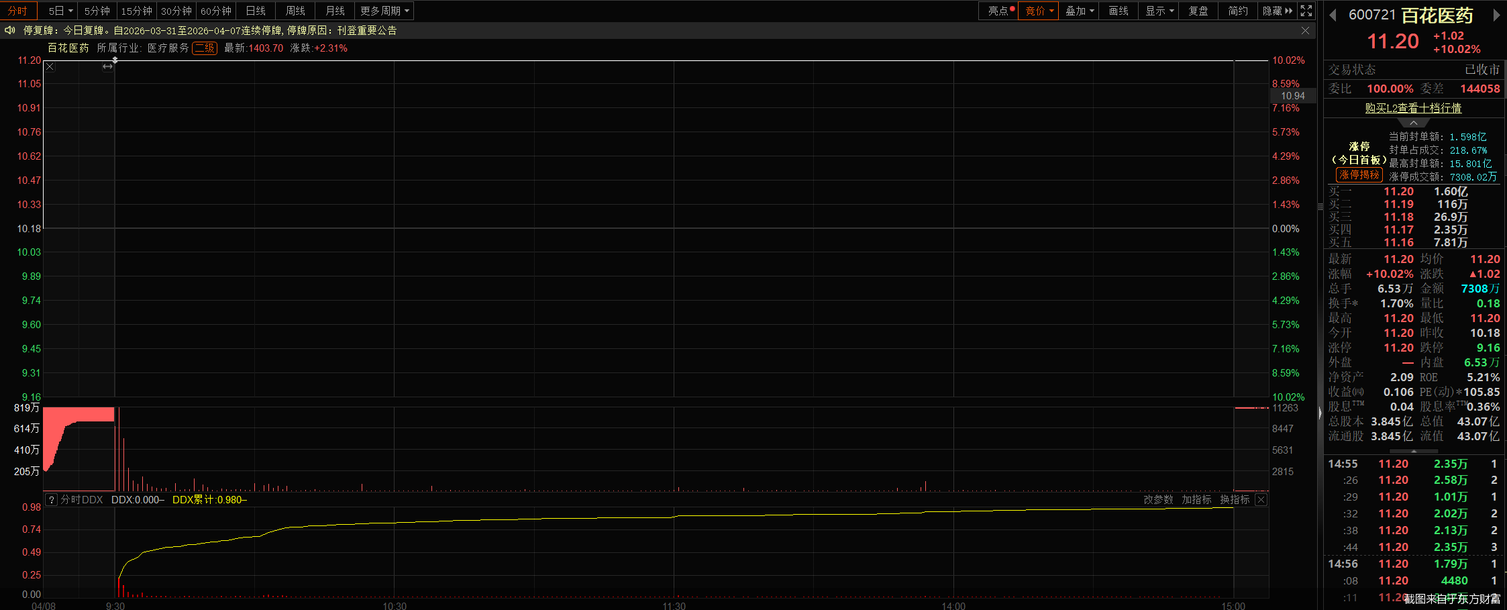Click the 涨停揭秘 button
The image size is (1507, 610).
coord(1359,174)
